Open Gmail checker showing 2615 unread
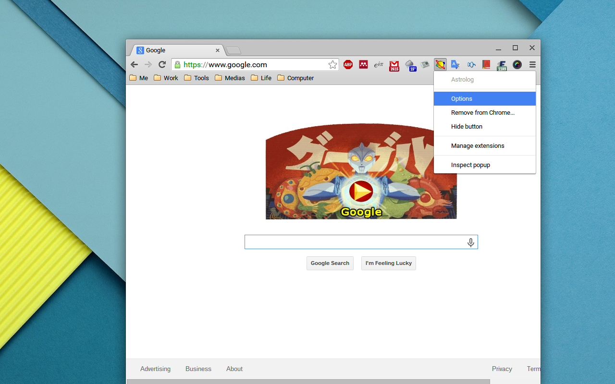 click(394, 65)
